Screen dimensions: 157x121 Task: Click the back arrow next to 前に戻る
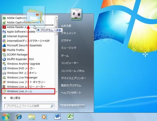(x=5, y=98)
